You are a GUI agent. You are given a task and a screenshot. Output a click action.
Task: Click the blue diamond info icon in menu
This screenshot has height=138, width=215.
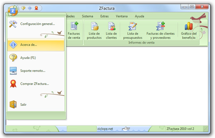(x=13, y=45)
